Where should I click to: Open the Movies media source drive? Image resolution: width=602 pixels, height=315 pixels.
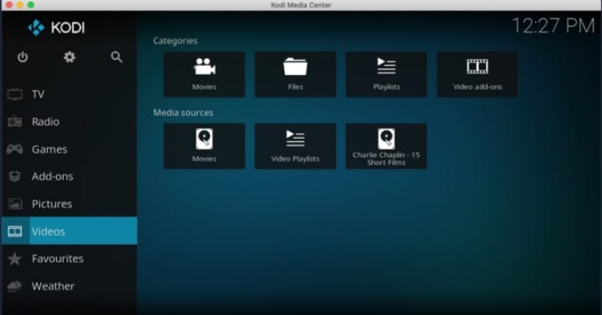[204, 146]
